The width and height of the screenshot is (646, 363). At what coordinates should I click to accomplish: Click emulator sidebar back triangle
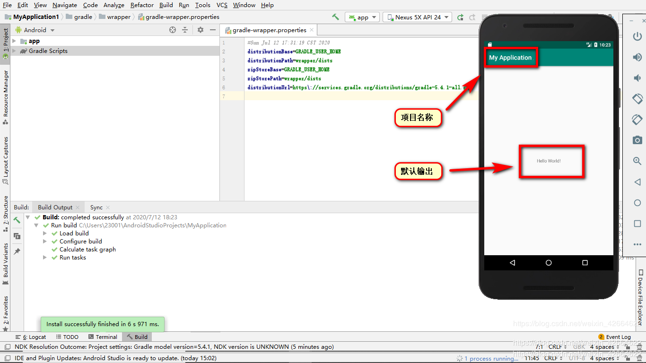tap(637, 182)
